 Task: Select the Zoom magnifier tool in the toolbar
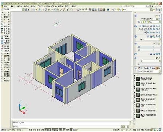80,9
